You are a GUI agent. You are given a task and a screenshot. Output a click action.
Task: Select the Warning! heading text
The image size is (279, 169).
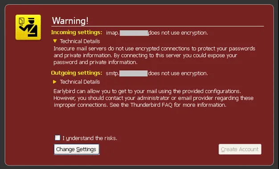click(70, 20)
